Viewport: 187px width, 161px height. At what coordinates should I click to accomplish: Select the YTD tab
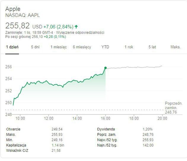pos(105,47)
